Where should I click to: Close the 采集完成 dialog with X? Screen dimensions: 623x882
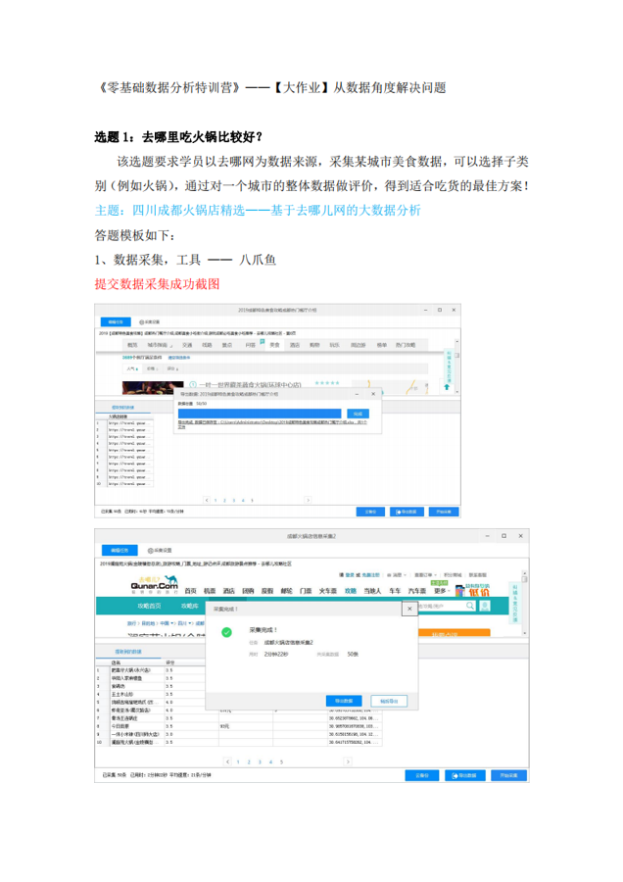pyautogui.click(x=409, y=609)
